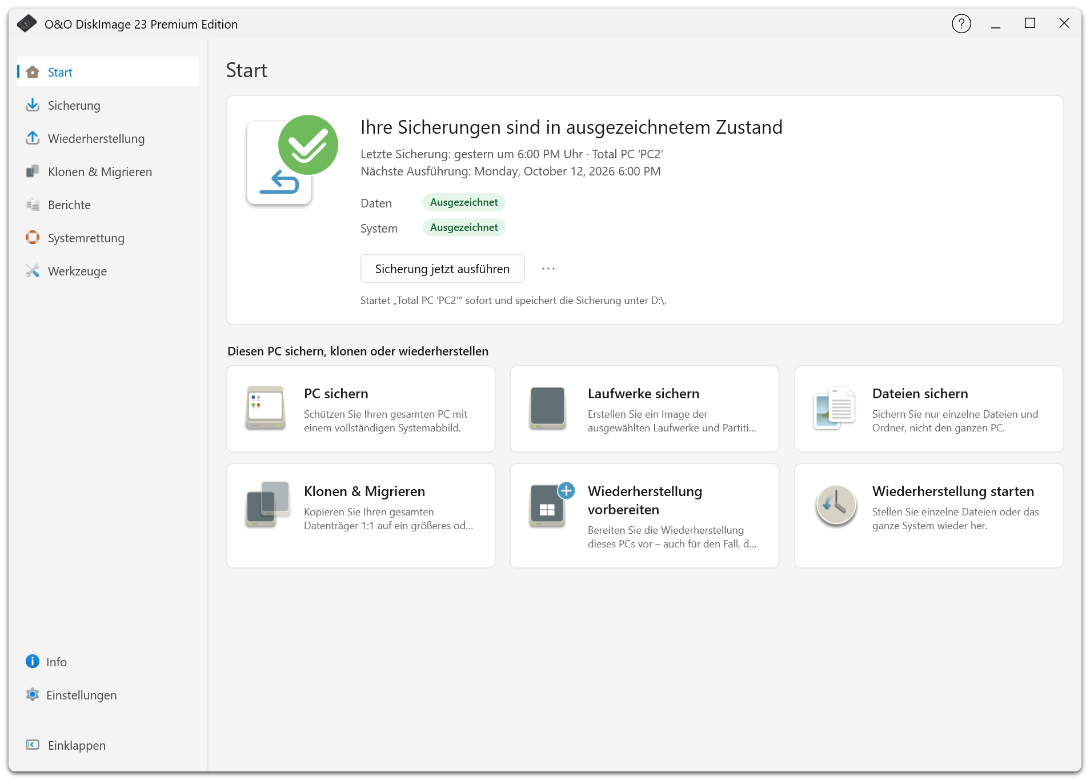Click the Daten Ausgezeichnet status badge
This screenshot has height=780, width=1090.
click(x=464, y=202)
